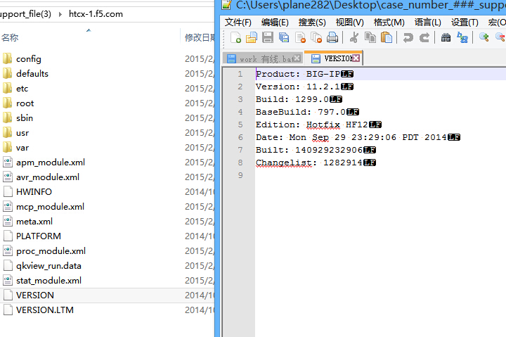Open Replace dialog toolbar icon
Screen dimensions: 506x337
[462, 38]
